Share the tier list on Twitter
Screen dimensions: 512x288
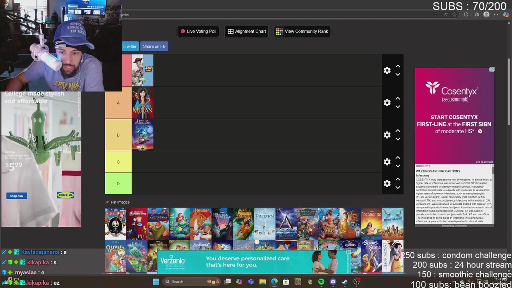pyautogui.click(x=130, y=46)
